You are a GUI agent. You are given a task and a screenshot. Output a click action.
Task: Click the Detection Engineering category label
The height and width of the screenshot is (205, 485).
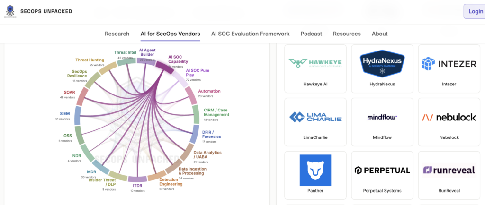(171, 182)
